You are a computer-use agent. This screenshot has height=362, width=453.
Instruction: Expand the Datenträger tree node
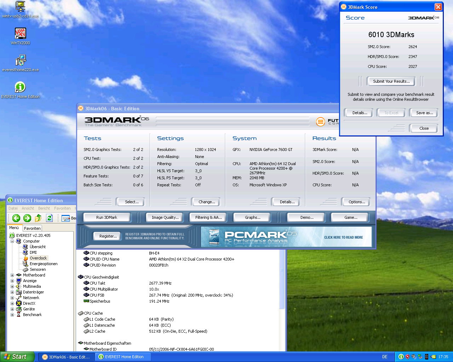click(x=12, y=292)
